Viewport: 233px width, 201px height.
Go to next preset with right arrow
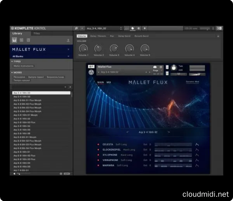tap(169, 132)
